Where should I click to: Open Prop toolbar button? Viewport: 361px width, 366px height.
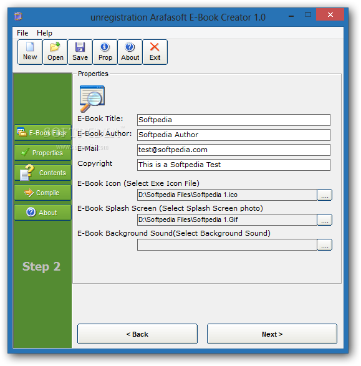pos(105,52)
